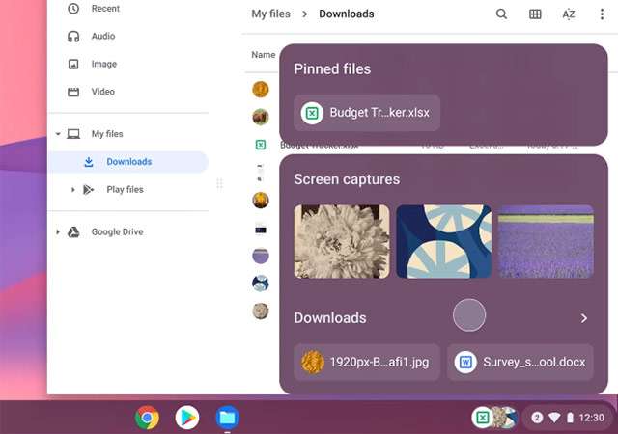Image resolution: width=618 pixels, height=434 pixels.
Task: Launch Google Chrome from the shelf
Action: 148,418
